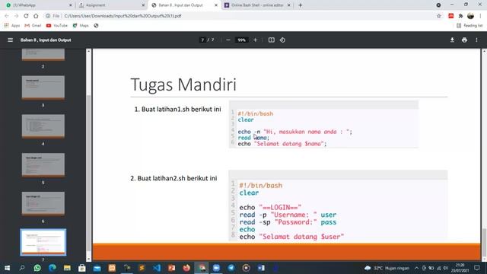Close the WhatsApp tab
The width and height of the screenshot is (487, 274).
(70, 5)
